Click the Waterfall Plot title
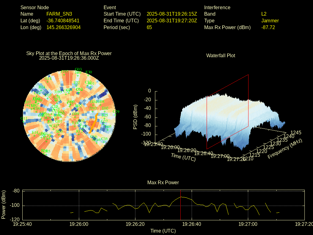 220,56
